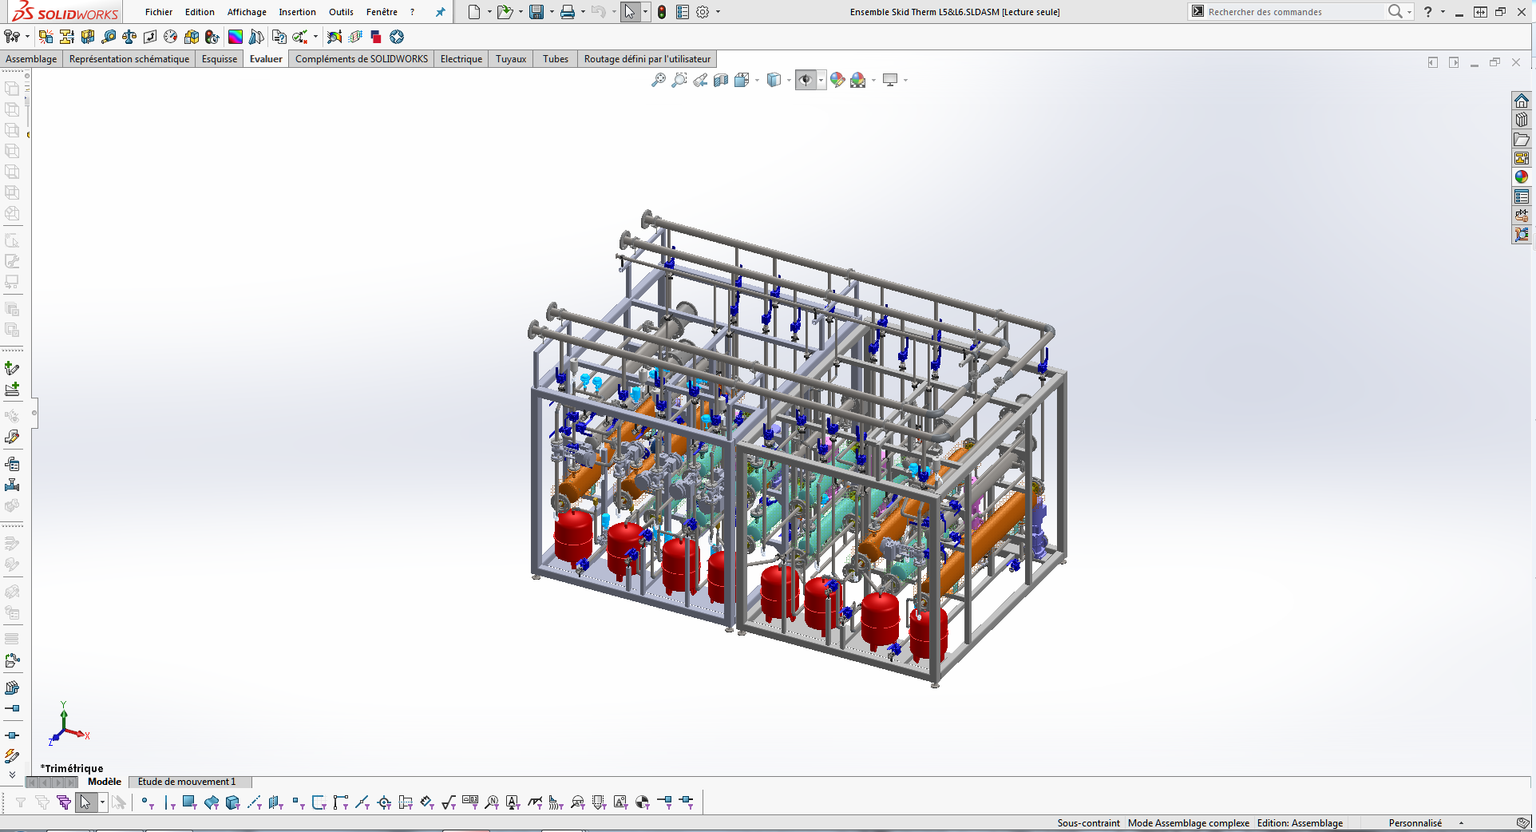Screen dimensions: 1536x832
Task: Open Zoom to Fit in view toolbar
Action: [x=659, y=80]
